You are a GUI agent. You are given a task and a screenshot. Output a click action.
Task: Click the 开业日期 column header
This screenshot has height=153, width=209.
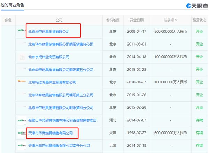137,20
